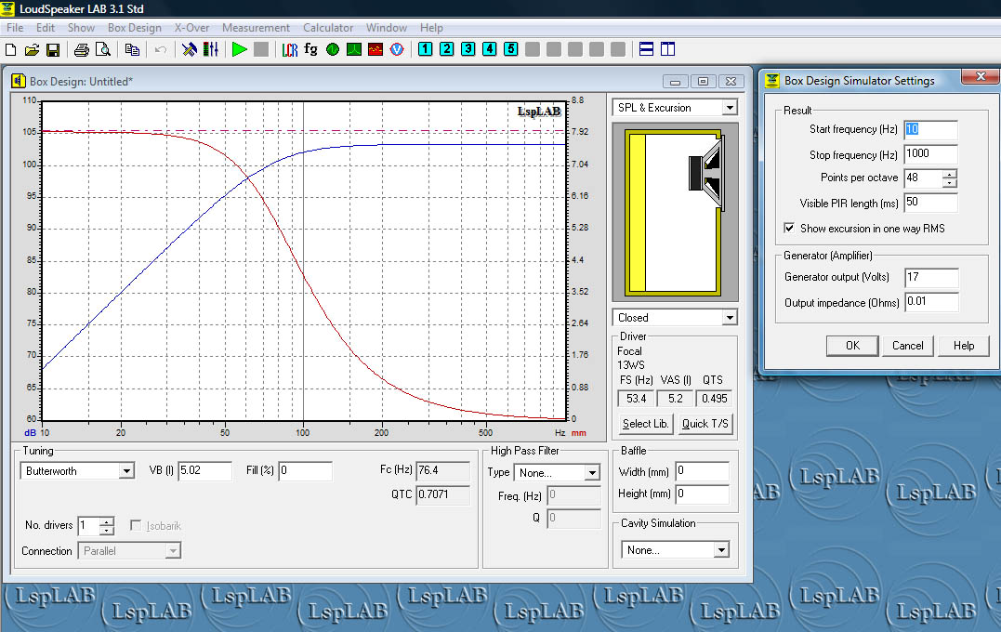
Task: Select memory slot 5 cyan icon
Action: (x=510, y=49)
